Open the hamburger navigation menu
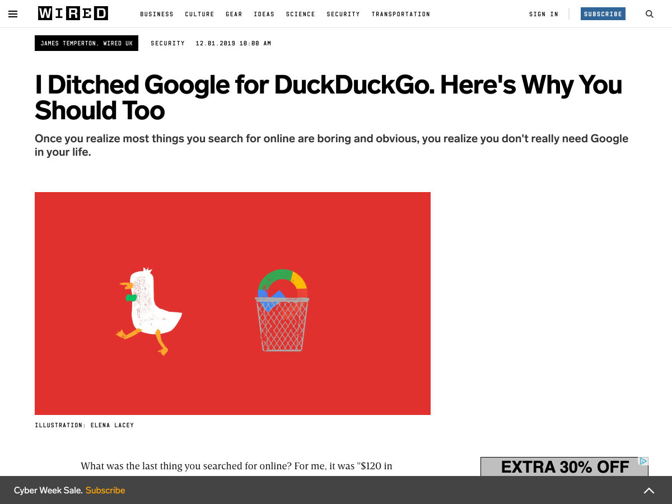Image resolution: width=672 pixels, height=504 pixels. tap(13, 14)
